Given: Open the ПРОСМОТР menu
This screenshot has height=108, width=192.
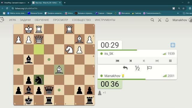Looking at the screenshot, I should pyautogui.click(x=61, y=20).
